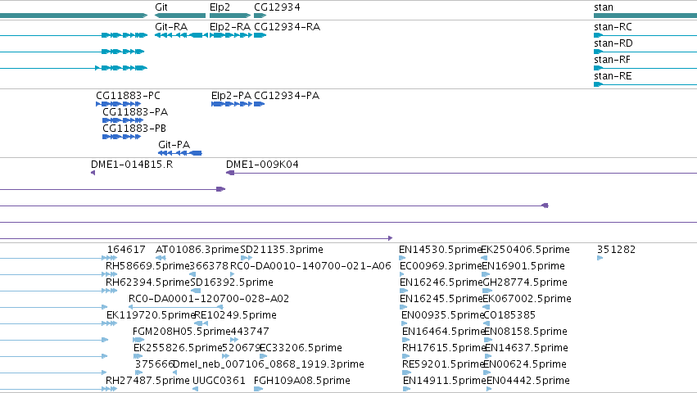Screen dimensions: 697x393
Task: Select the RC0-DA0001-120700-028-A02 feature line
Action: point(175,307)
